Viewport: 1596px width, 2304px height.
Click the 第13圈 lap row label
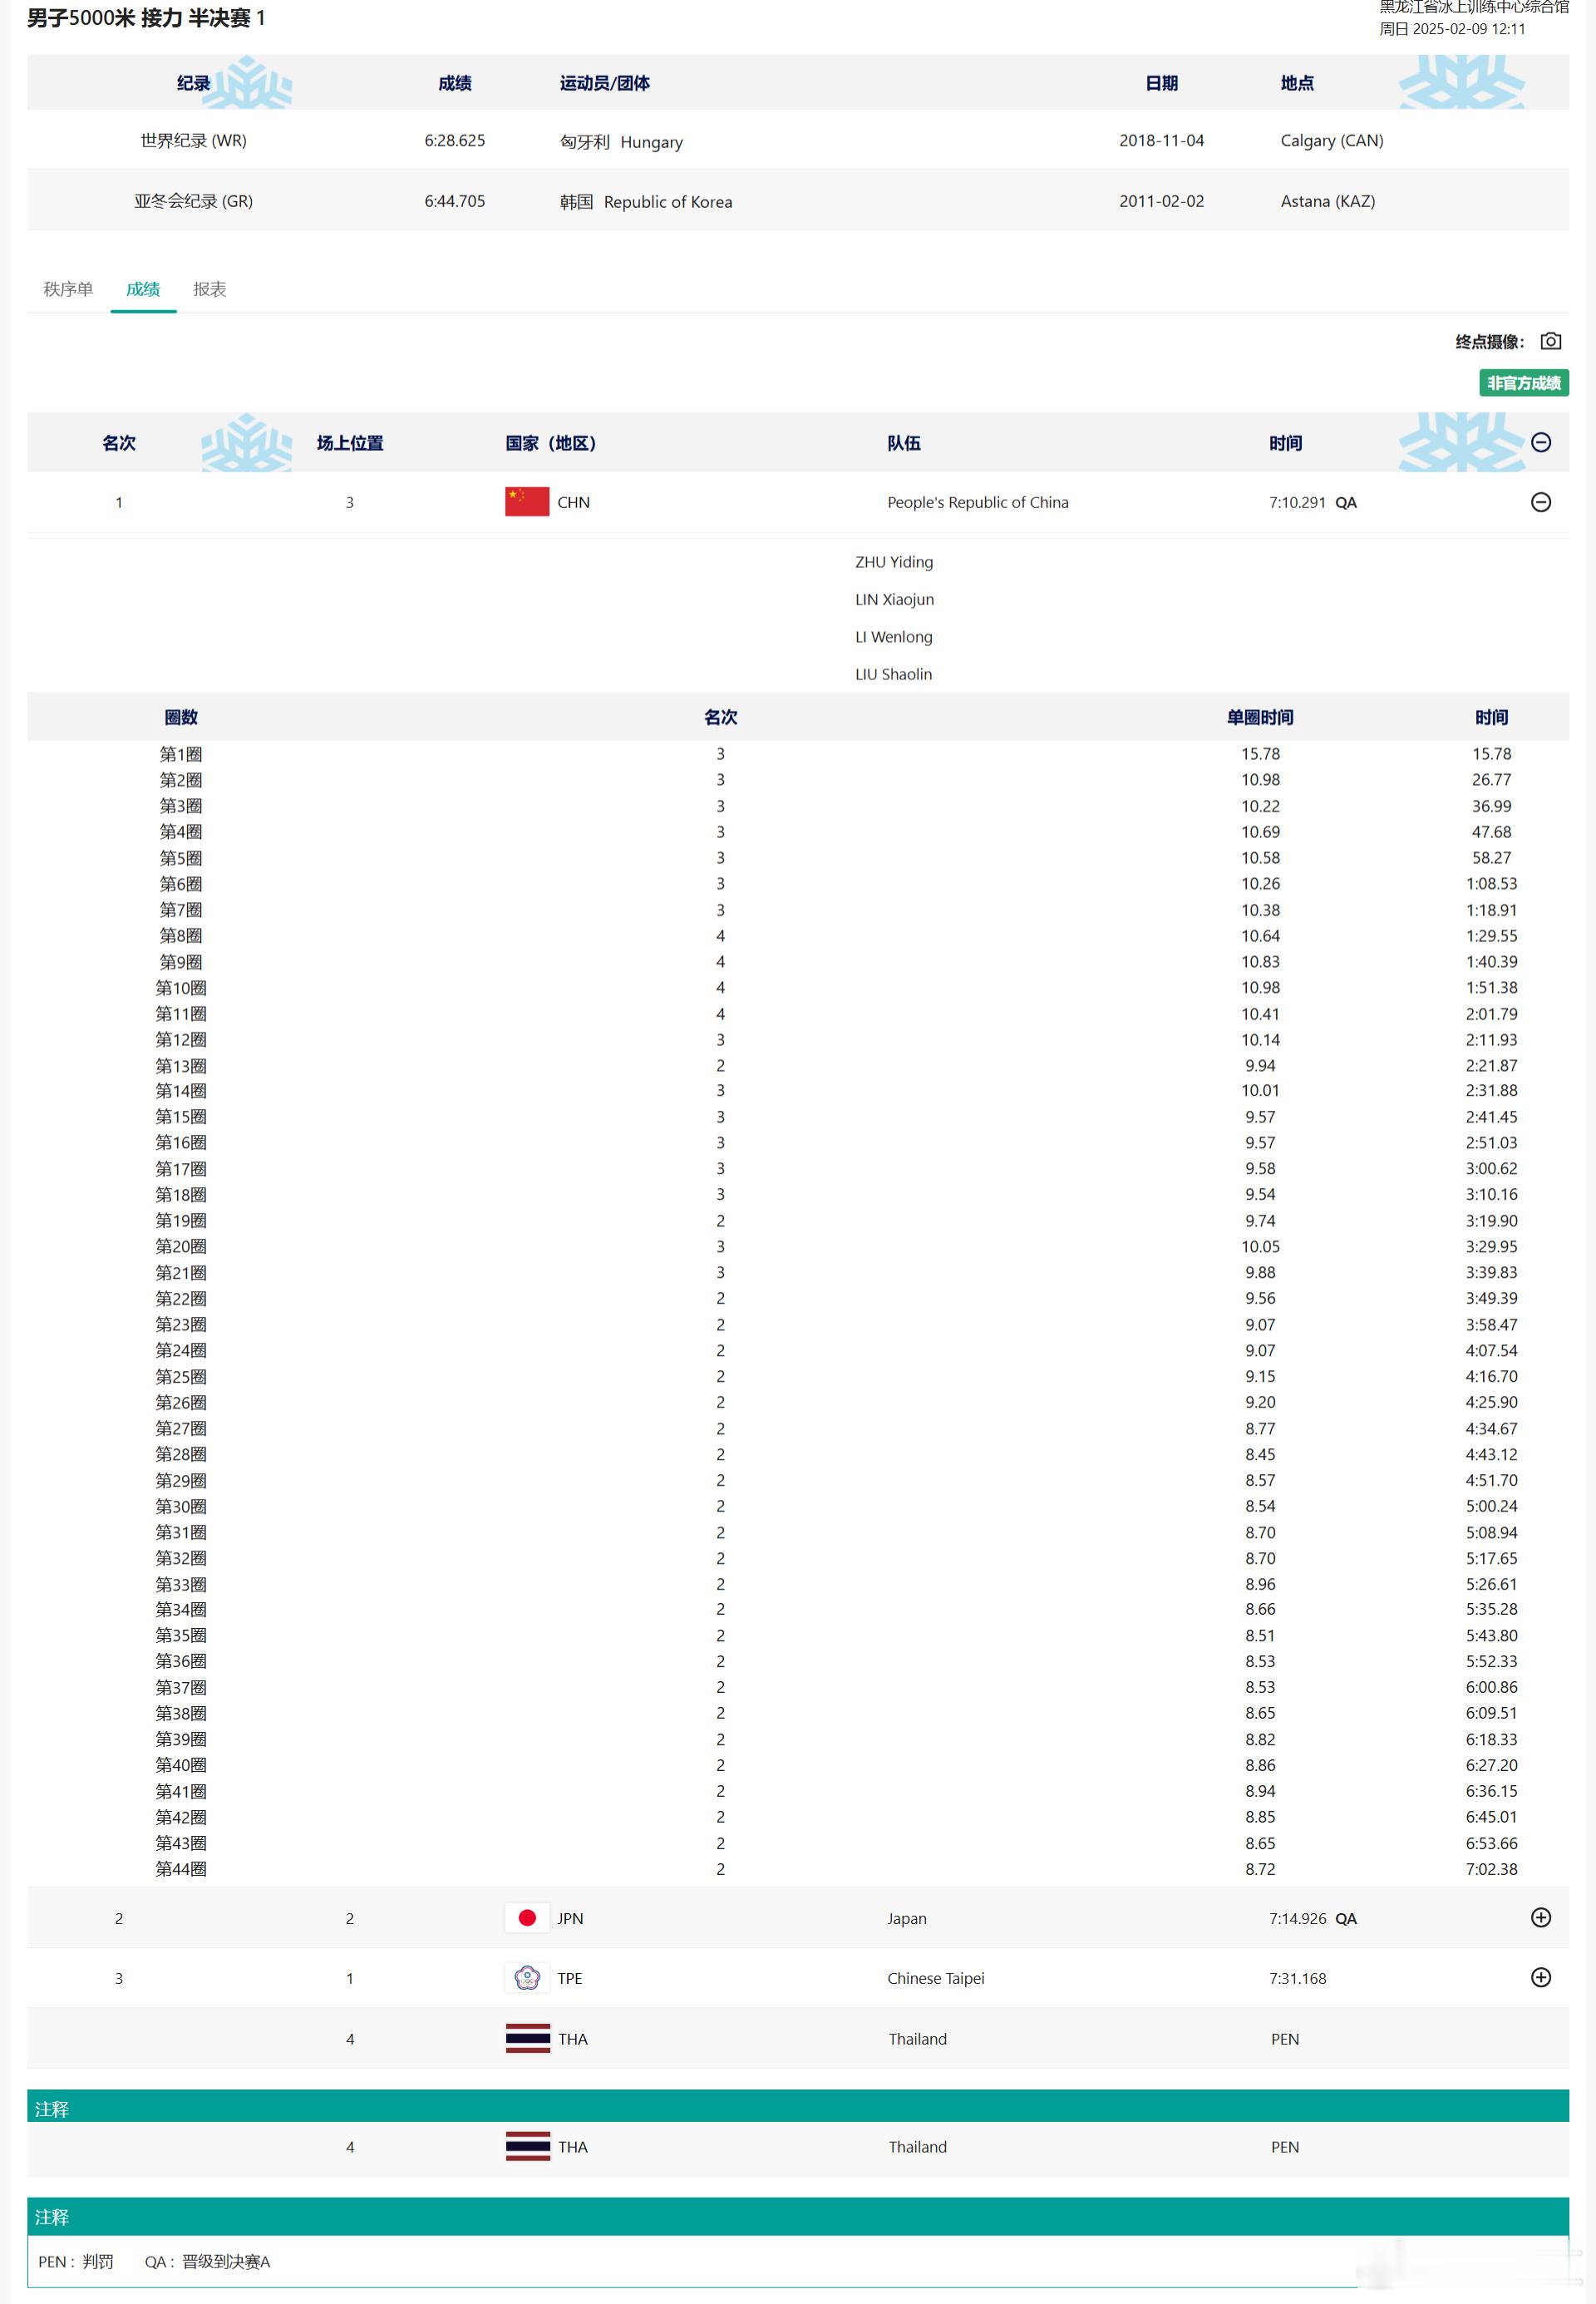tap(180, 1066)
